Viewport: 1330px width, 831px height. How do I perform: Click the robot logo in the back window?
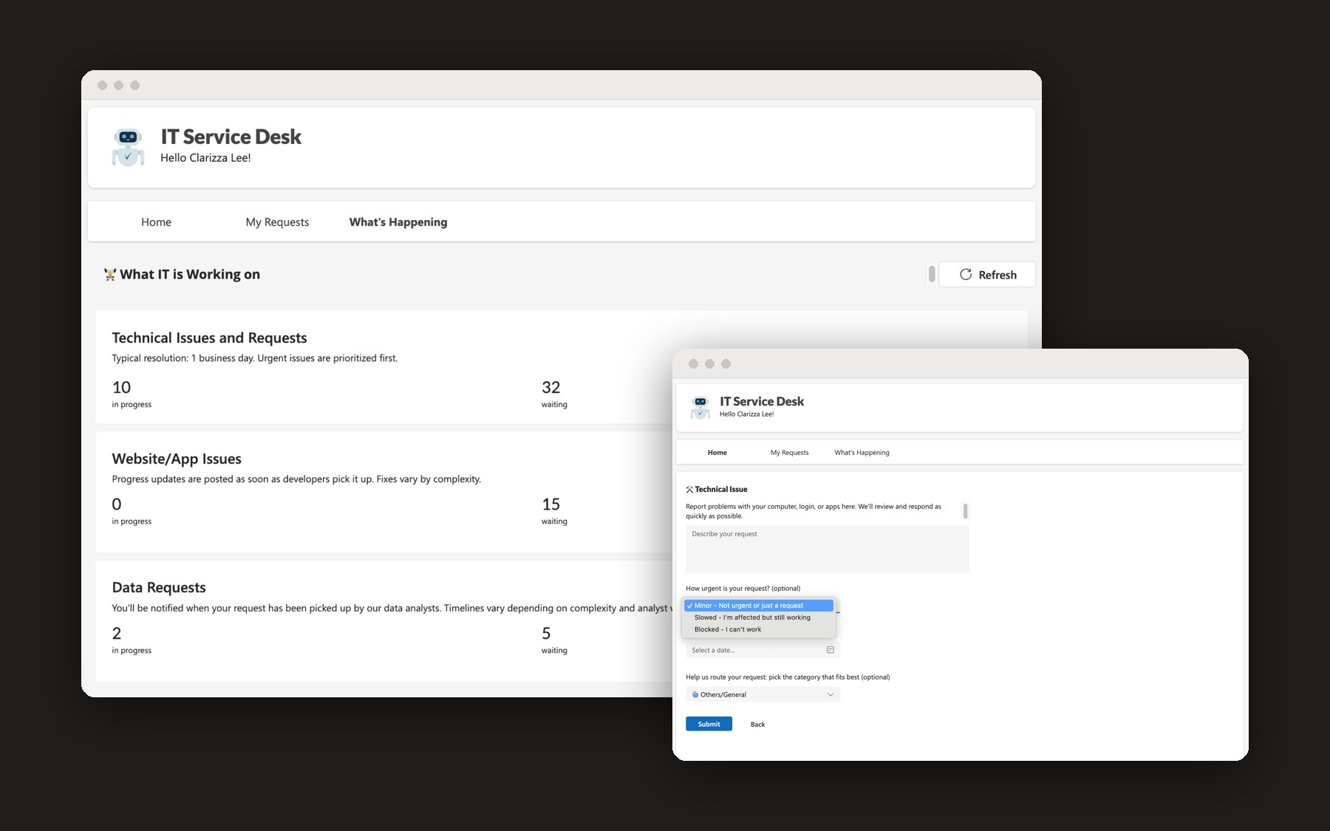click(x=128, y=147)
